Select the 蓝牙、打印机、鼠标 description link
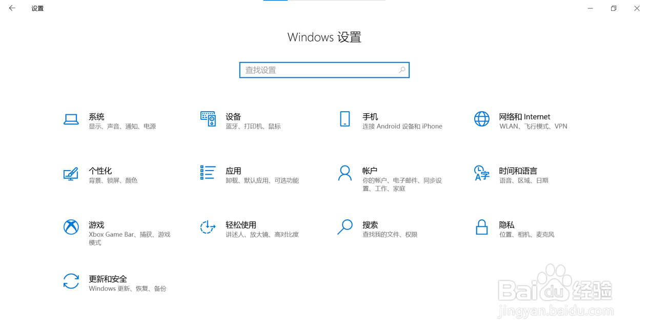 point(252,126)
